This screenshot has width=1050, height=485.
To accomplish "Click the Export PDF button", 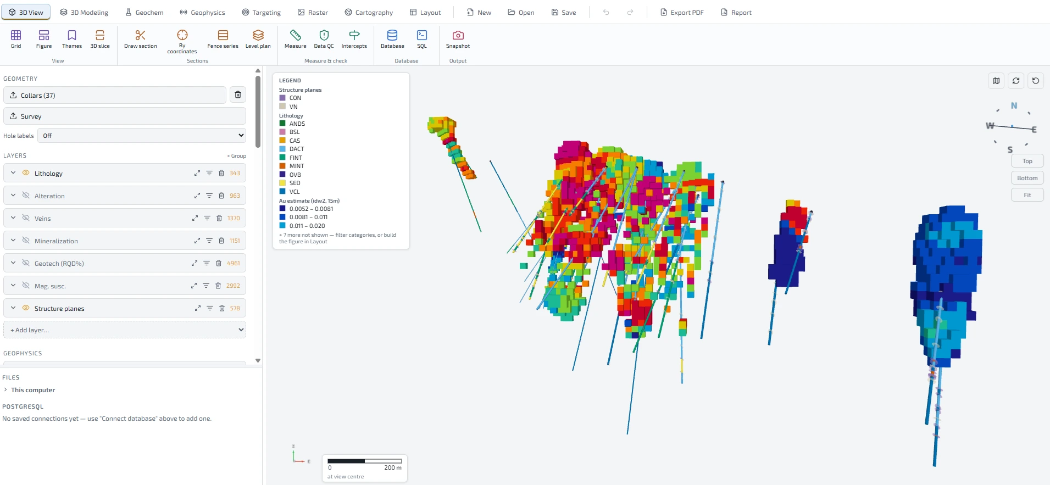I will tap(682, 12).
